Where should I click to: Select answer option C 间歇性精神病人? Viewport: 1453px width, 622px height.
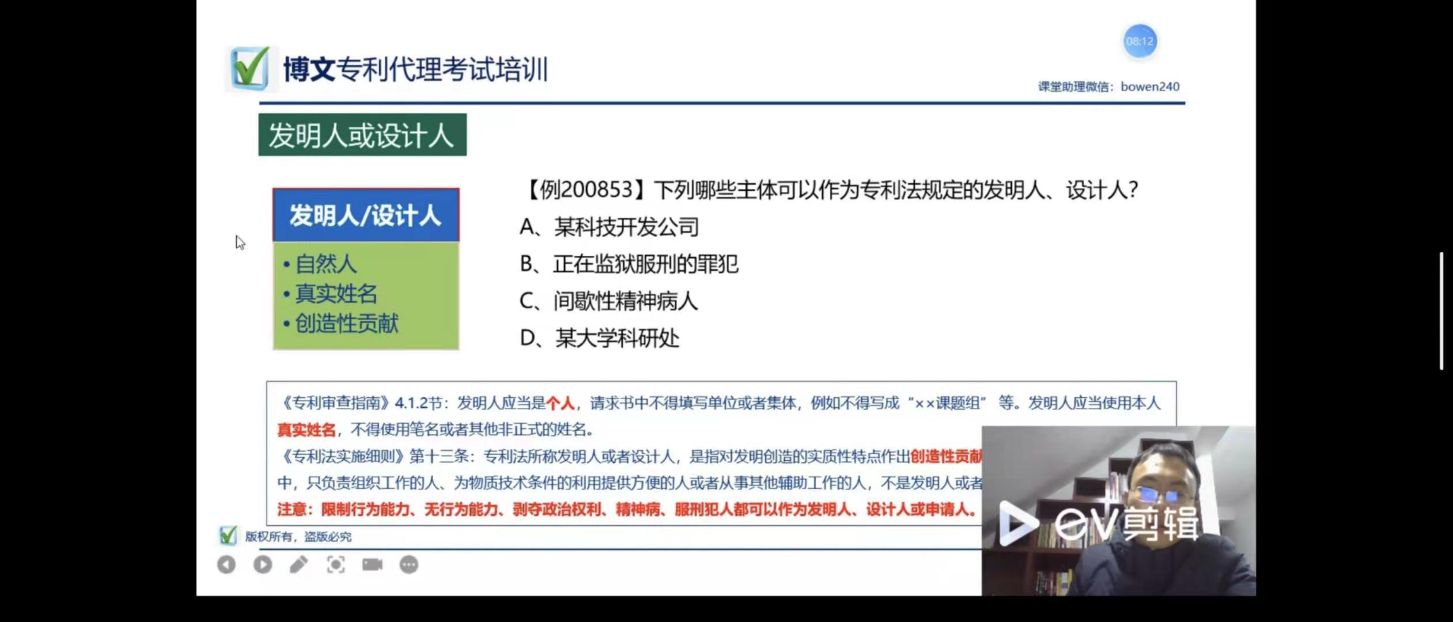[608, 301]
